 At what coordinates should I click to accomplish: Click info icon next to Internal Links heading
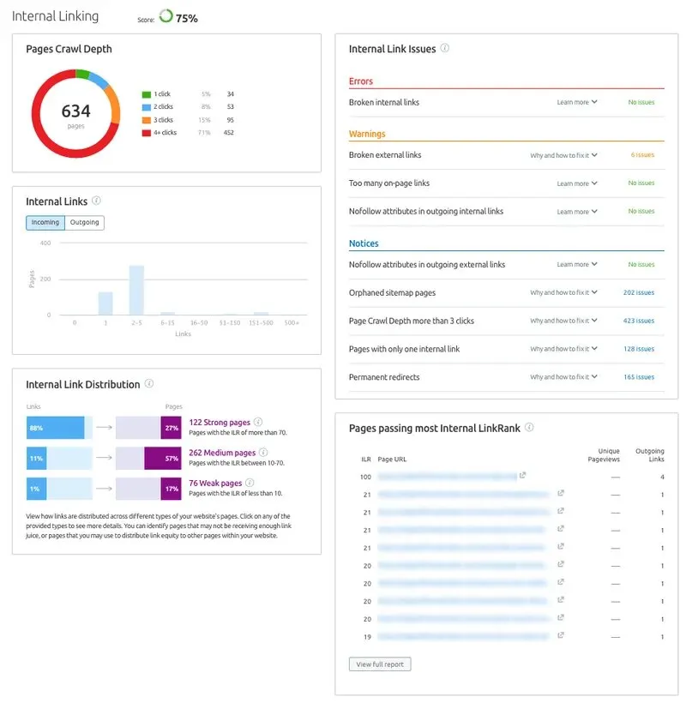coord(96,201)
